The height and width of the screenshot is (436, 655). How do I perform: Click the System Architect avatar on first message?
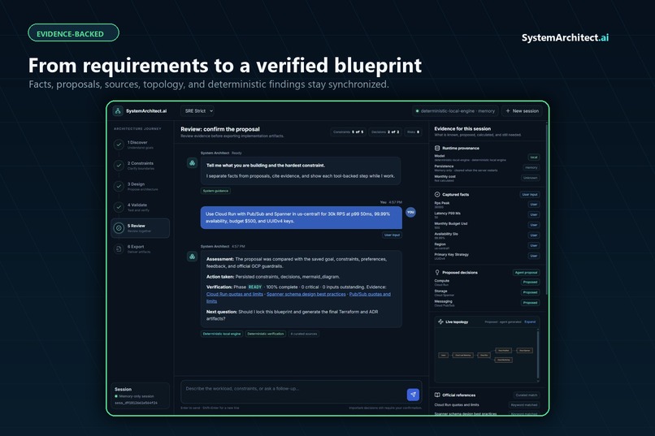pos(192,163)
